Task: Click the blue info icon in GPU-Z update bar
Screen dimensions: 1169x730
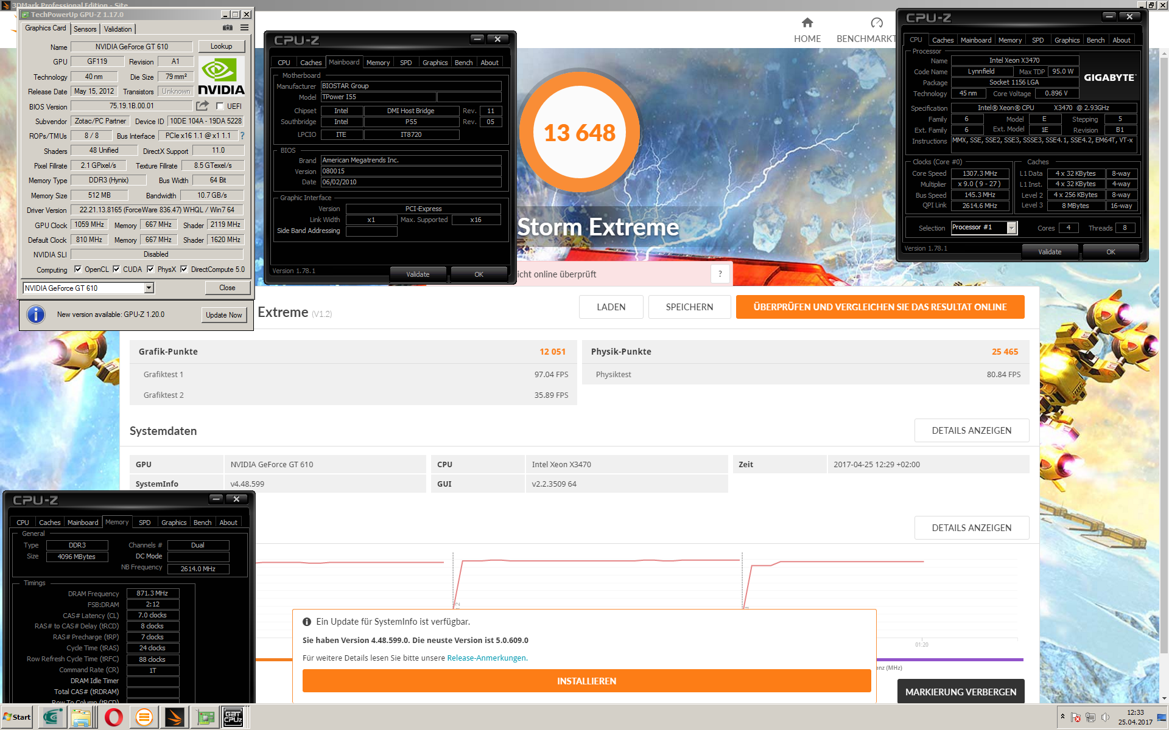Action: 36,315
